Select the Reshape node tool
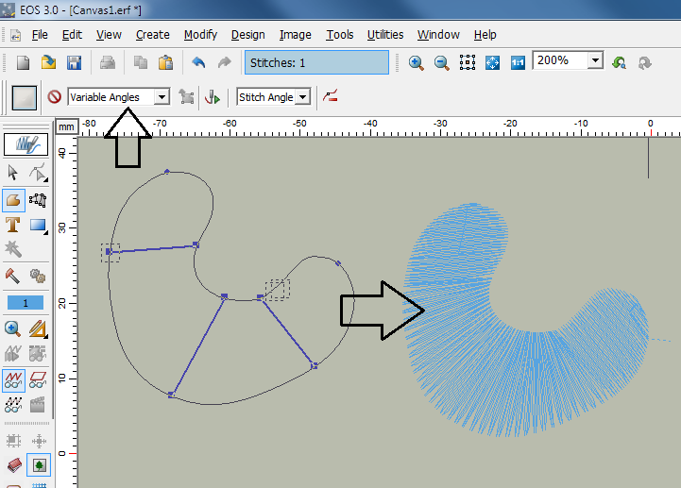This screenshot has width=681, height=488. [x=38, y=173]
